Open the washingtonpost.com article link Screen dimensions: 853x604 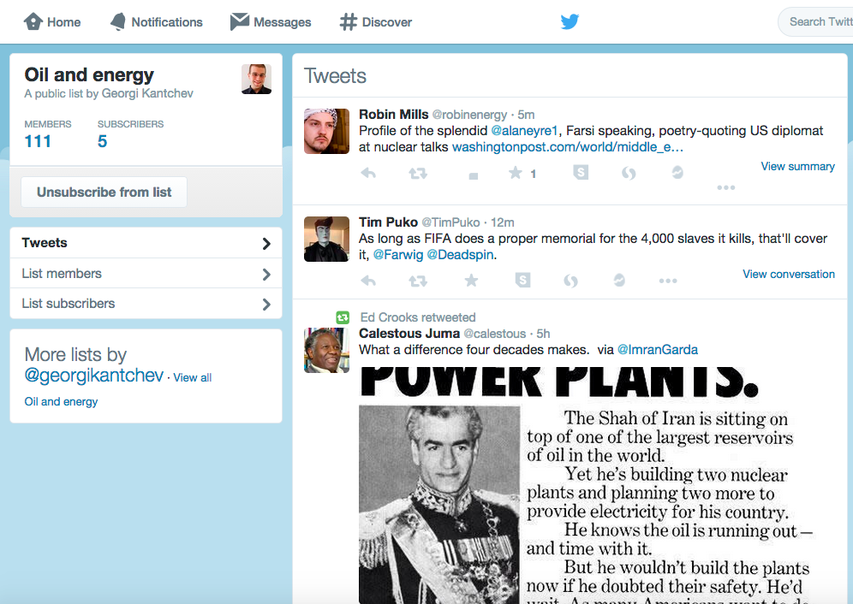568,147
